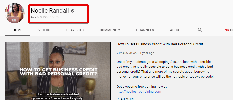The image size is (233, 100).
Task: Click the video caption subtitle text overlay
Action: coord(58,96)
